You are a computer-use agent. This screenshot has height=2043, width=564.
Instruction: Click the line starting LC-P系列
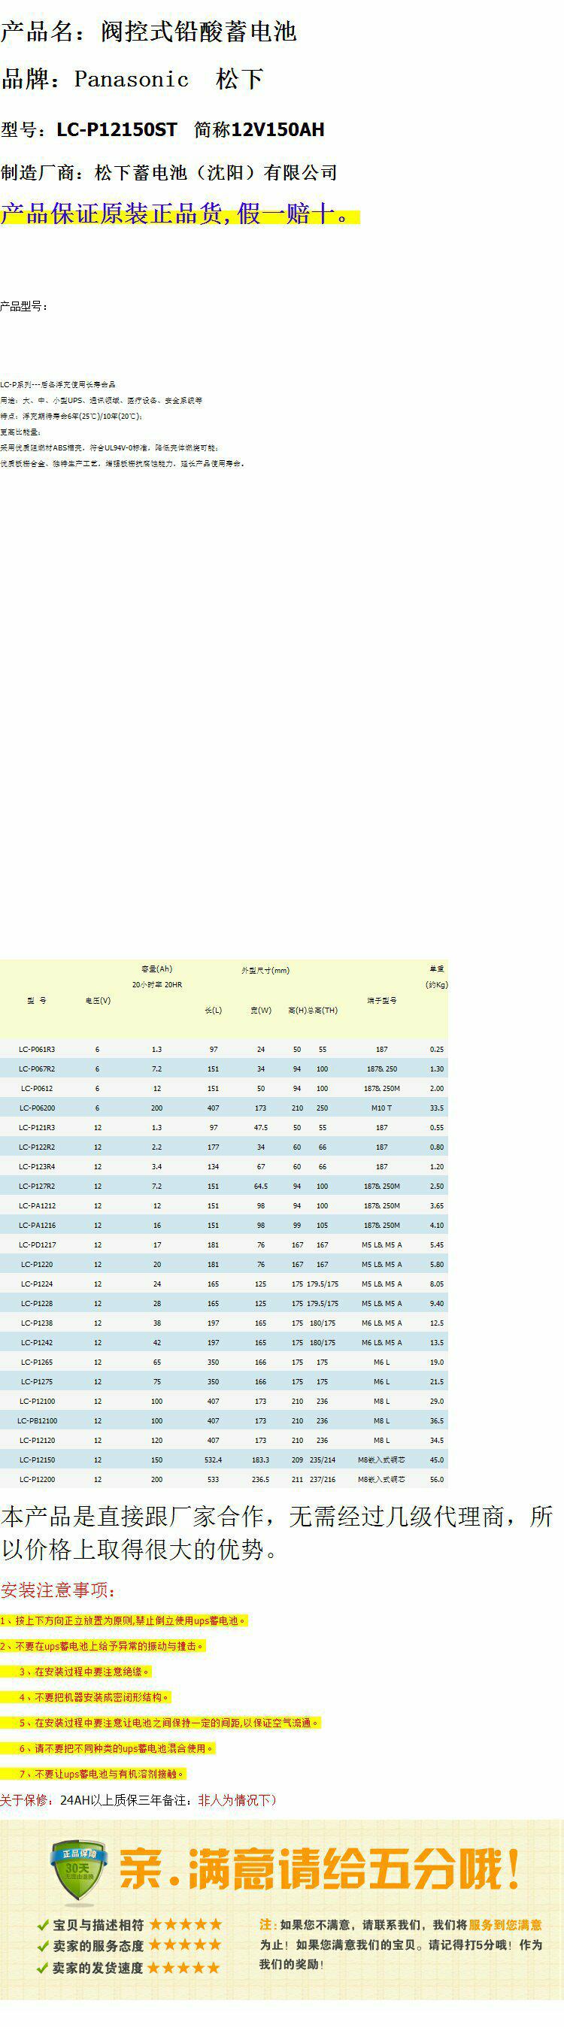(58, 383)
